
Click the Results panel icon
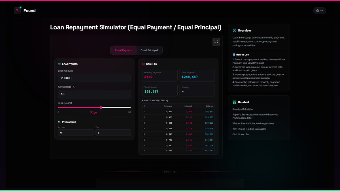tap(143, 64)
